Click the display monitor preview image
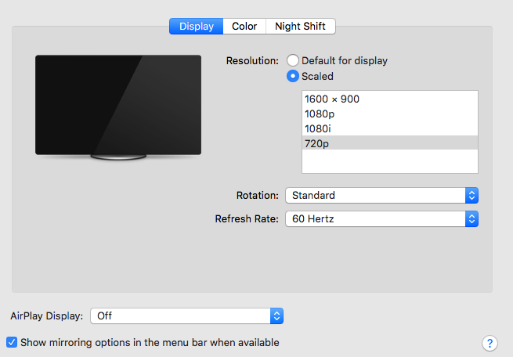Viewport: 513px width, 357px height. pyautogui.click(x=118, y=106)
